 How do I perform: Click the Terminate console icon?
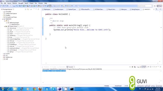[x=130, y=67]
